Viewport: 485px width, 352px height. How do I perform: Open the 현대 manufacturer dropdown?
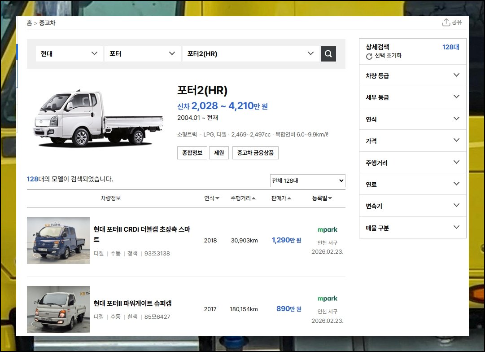coord(69,54)
